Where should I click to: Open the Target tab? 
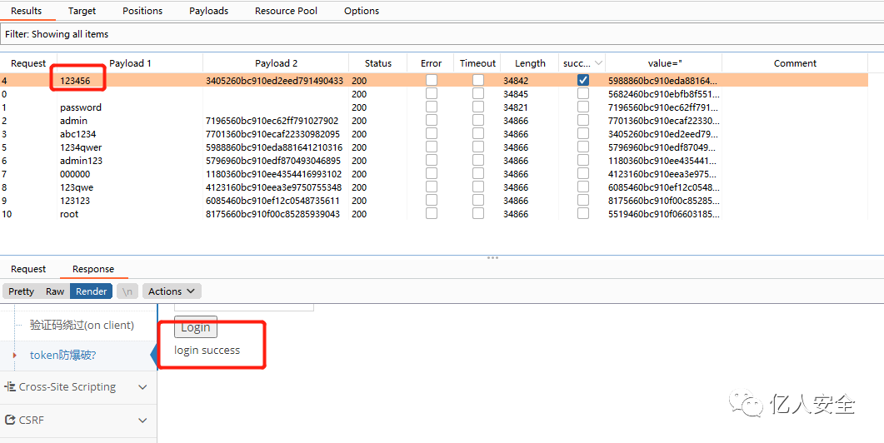(x=82, y=11)
